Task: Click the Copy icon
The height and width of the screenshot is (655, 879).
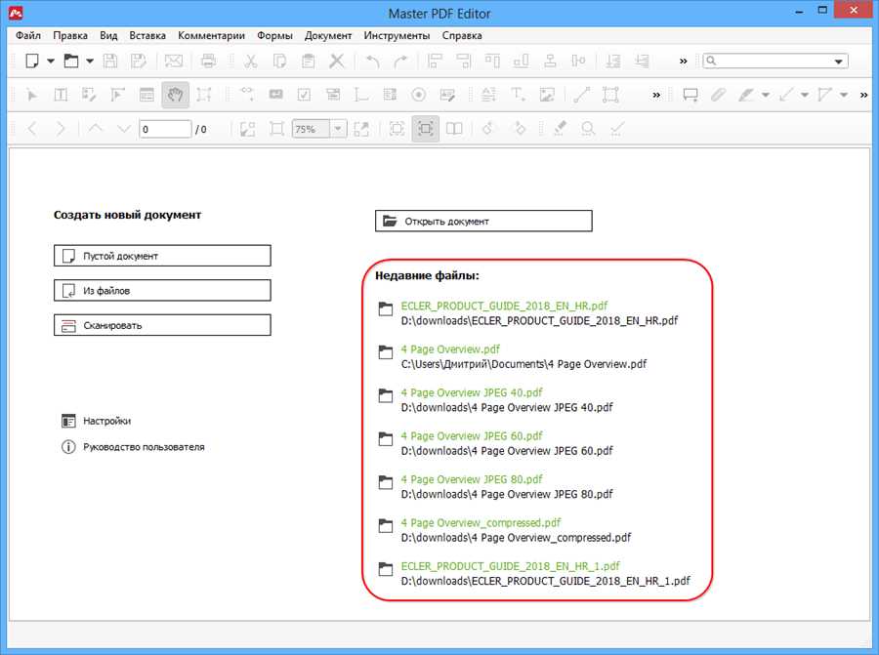Action: (x=279, y=61)
